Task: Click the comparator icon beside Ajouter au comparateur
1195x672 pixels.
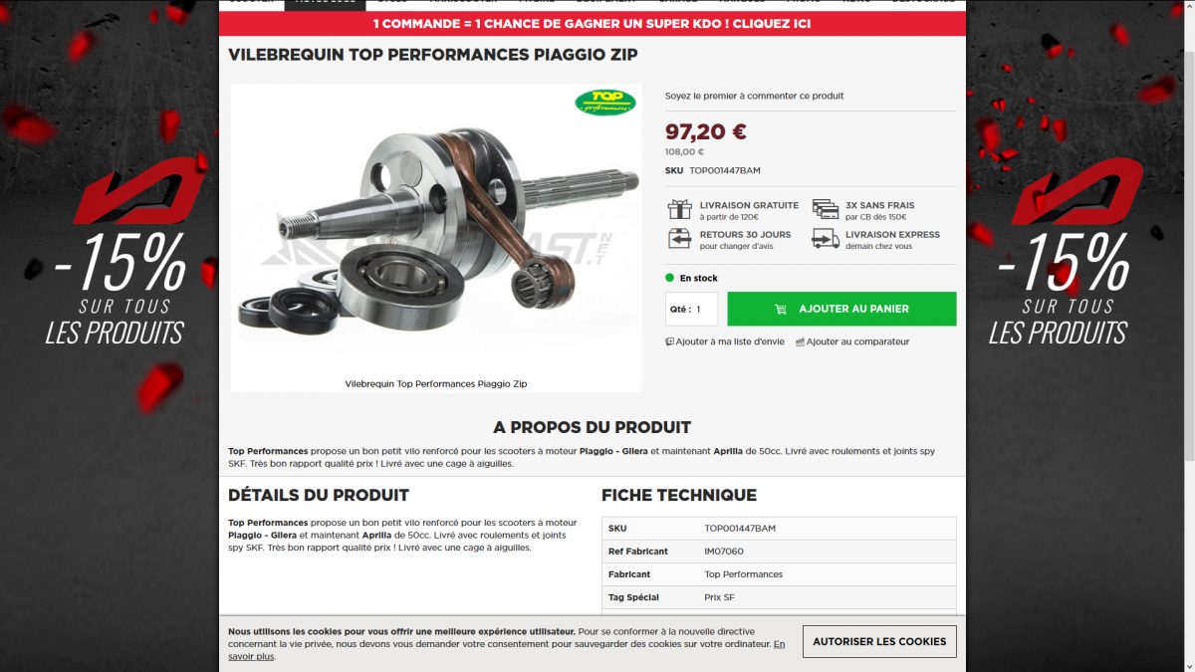Action: pos(800,341)
